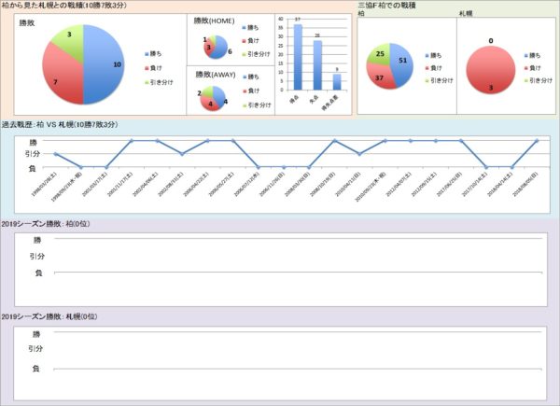
Task: Select the 柏 pie red slice labeled 37
Action: pos(381,76)
